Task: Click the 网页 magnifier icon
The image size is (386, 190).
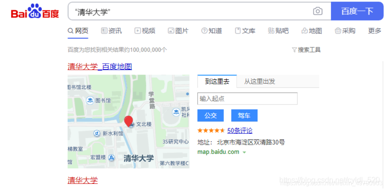Action: [71, 31]
